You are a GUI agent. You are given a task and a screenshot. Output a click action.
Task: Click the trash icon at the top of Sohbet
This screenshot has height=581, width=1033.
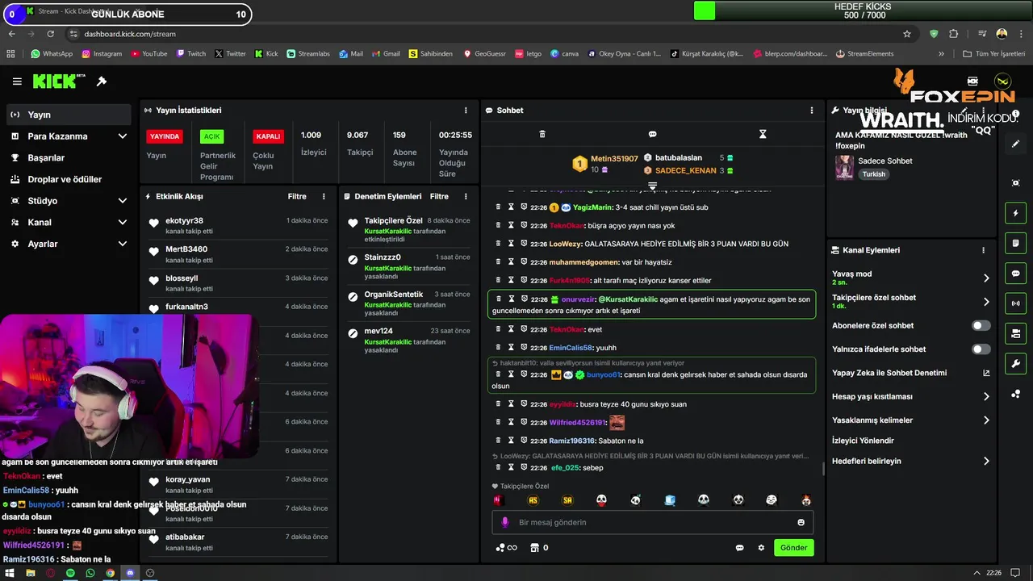(542, 134)
